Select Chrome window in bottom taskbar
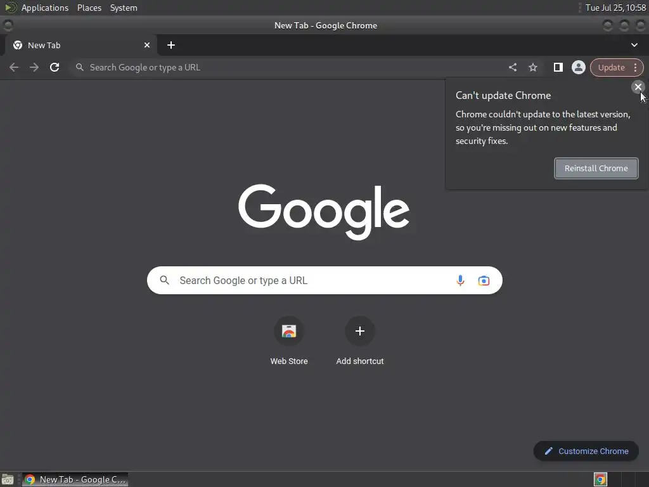 click(x=75, y=479)
